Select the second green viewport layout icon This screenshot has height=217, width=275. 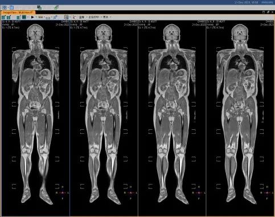pyautogui.click(x=9, y=17)
